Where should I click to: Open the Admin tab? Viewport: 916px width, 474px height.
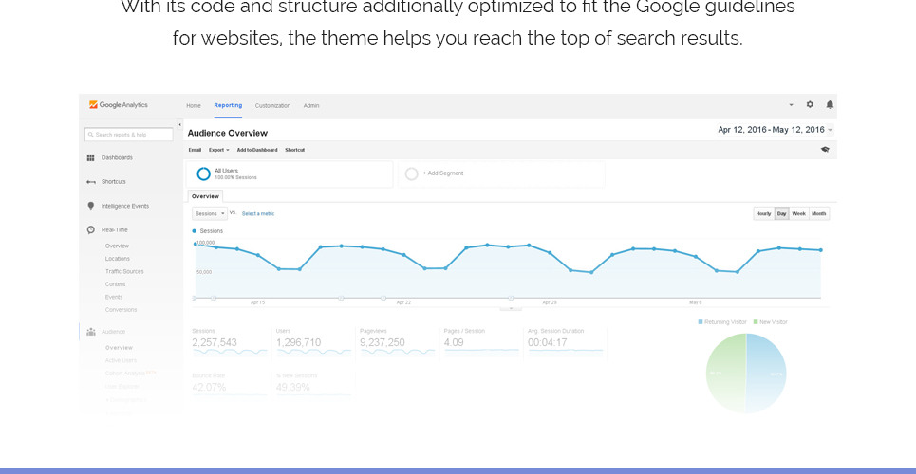click(311, 106)
